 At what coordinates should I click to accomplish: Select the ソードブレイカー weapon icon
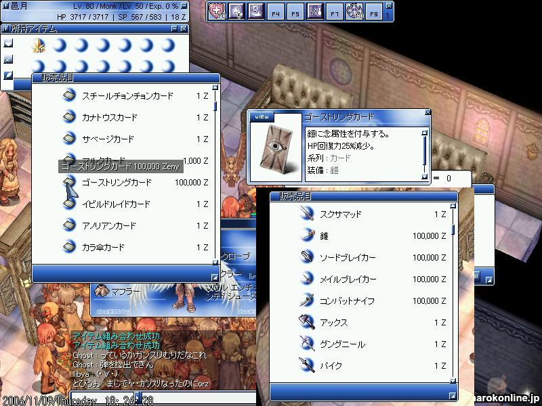(307, 257)
